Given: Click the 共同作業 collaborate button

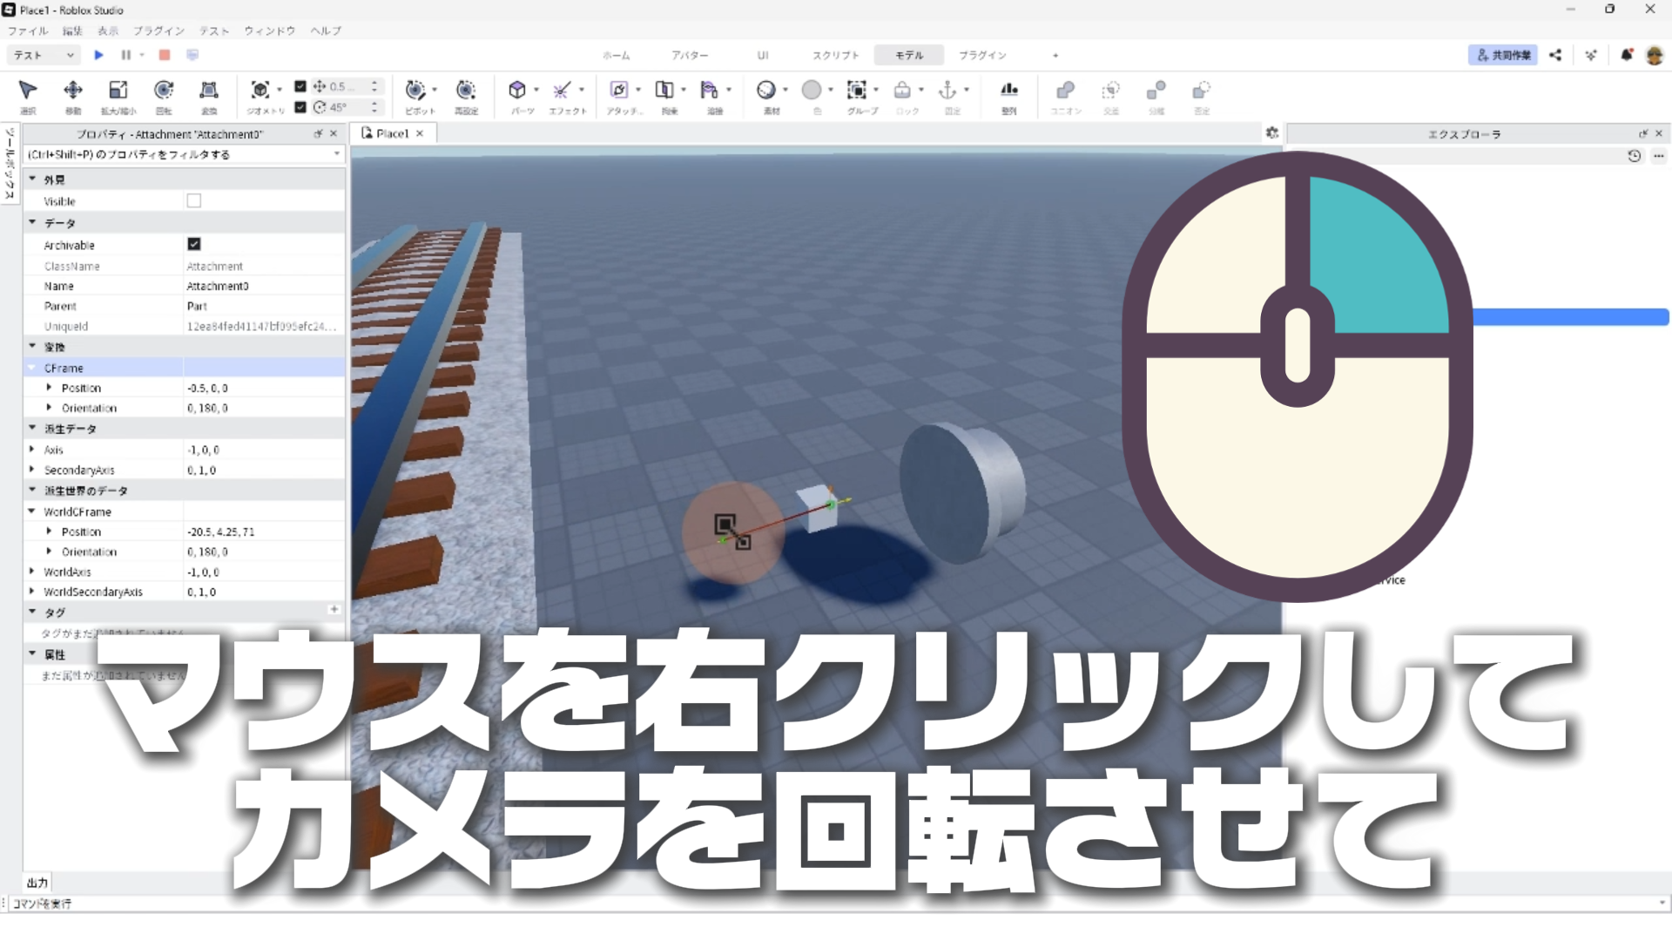Looking at the screenshot, I should click(x=1503, y=55).
